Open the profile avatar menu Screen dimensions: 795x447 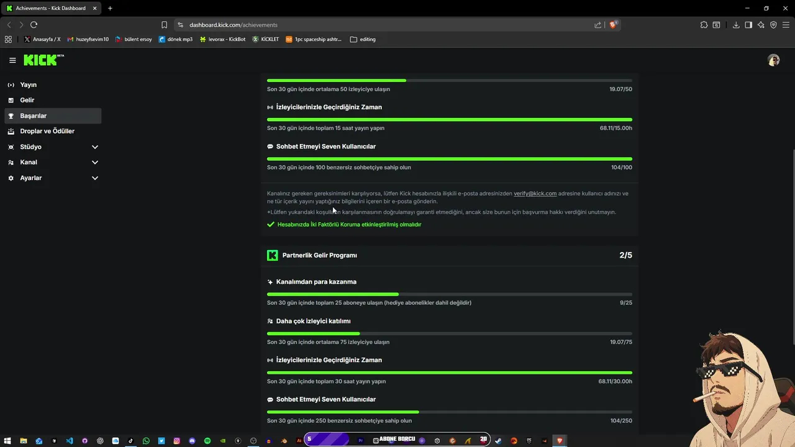773,60
